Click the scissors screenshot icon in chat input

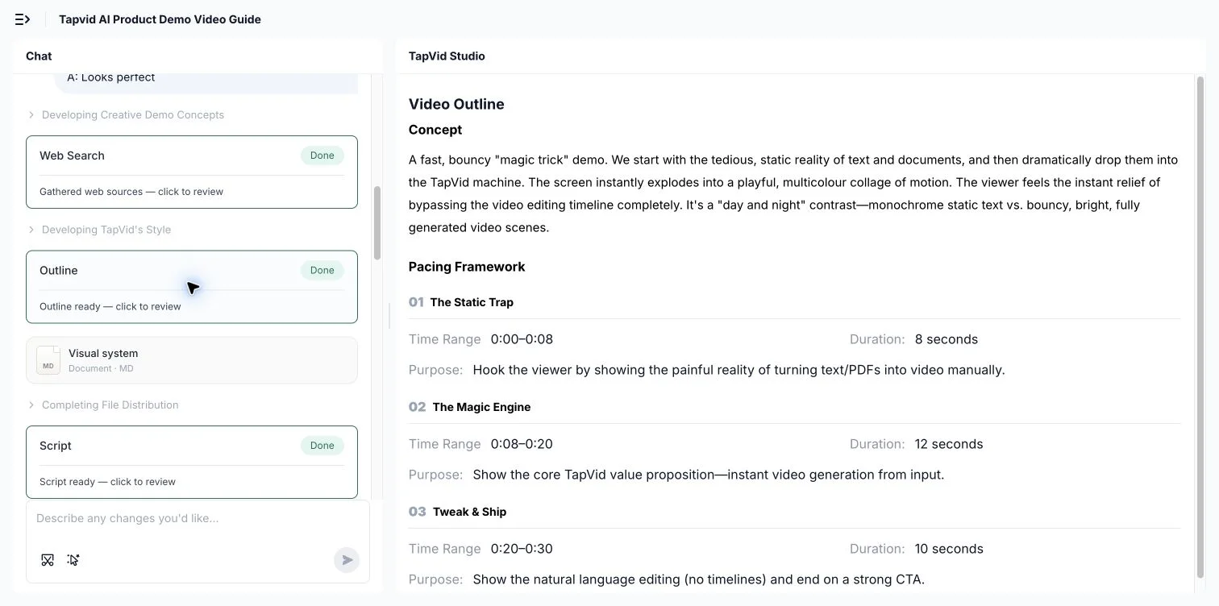coord(48,560)
